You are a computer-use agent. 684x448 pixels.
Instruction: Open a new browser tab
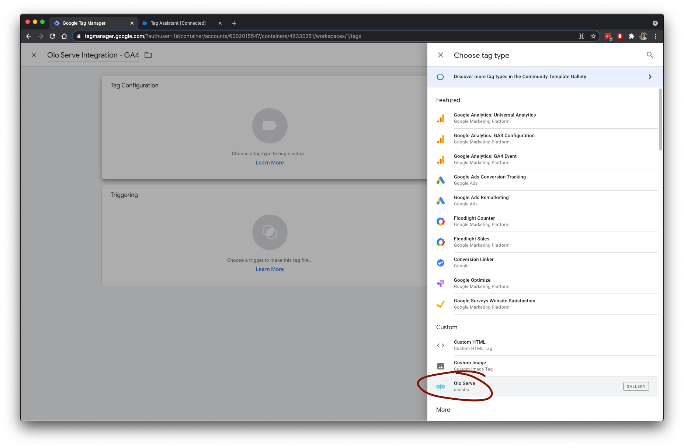[x=234, y=23]
